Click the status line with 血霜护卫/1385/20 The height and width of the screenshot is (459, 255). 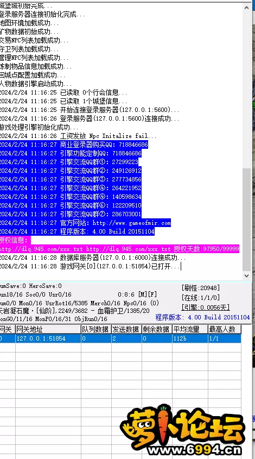pos(74,311)
